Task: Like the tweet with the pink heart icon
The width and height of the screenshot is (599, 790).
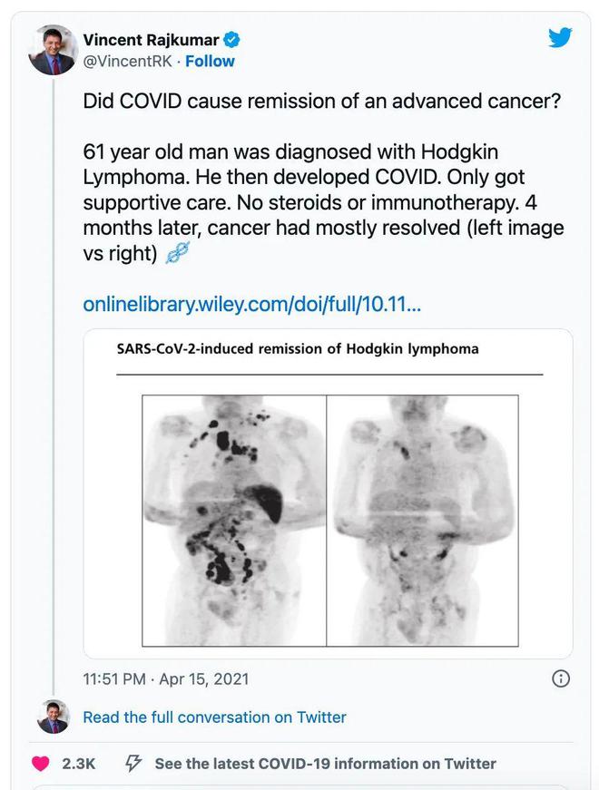Action: (x=41, y=764)
